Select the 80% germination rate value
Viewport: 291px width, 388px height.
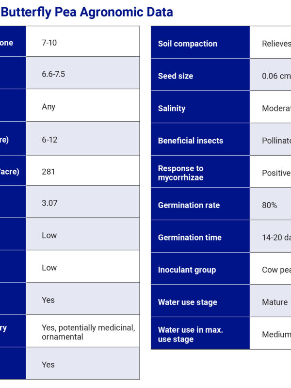270,205
